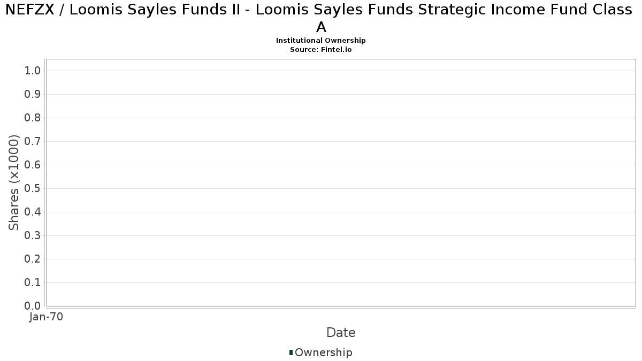Click the 0.1 y-axis tick label
The width and height of the screenshot is (642, 361).
click(33, 283)
